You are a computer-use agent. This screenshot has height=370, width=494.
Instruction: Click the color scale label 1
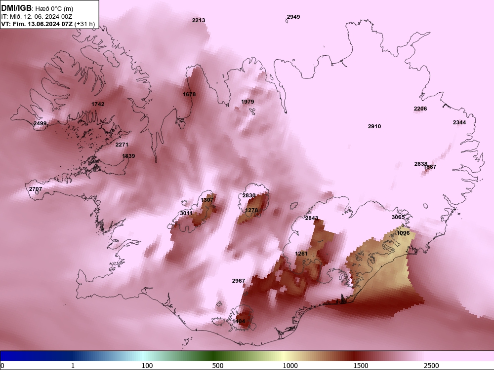tap(73, 366)
